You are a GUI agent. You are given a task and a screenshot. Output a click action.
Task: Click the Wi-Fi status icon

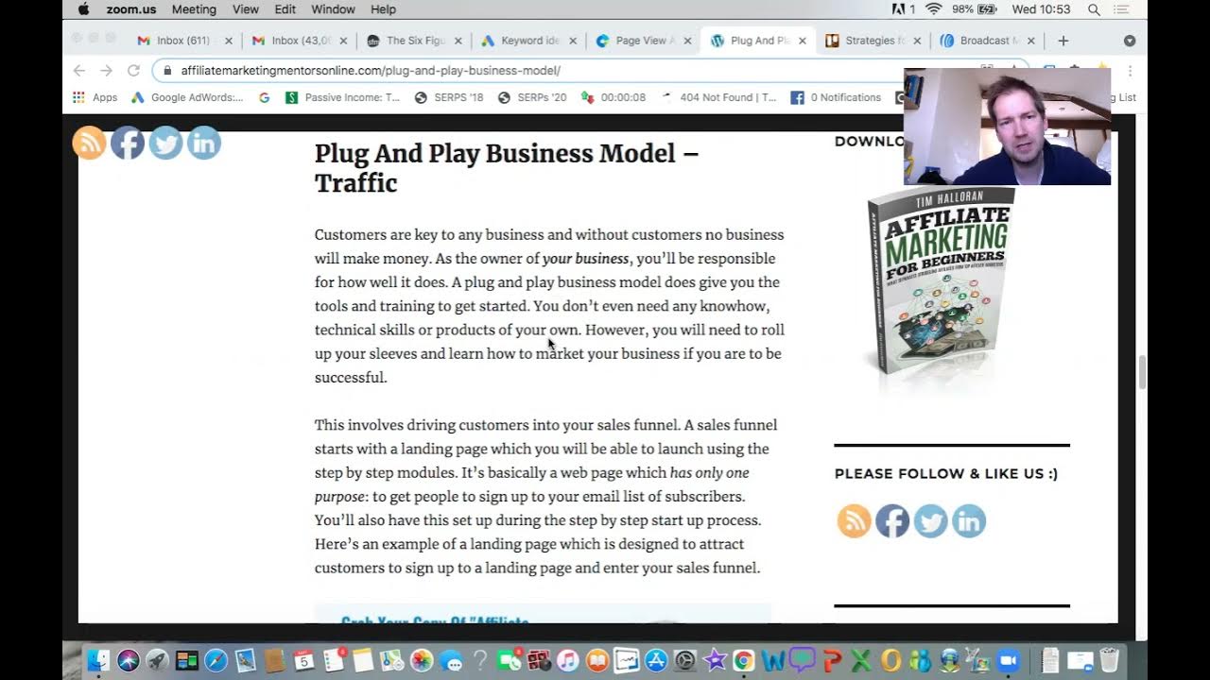pos(933,9)
